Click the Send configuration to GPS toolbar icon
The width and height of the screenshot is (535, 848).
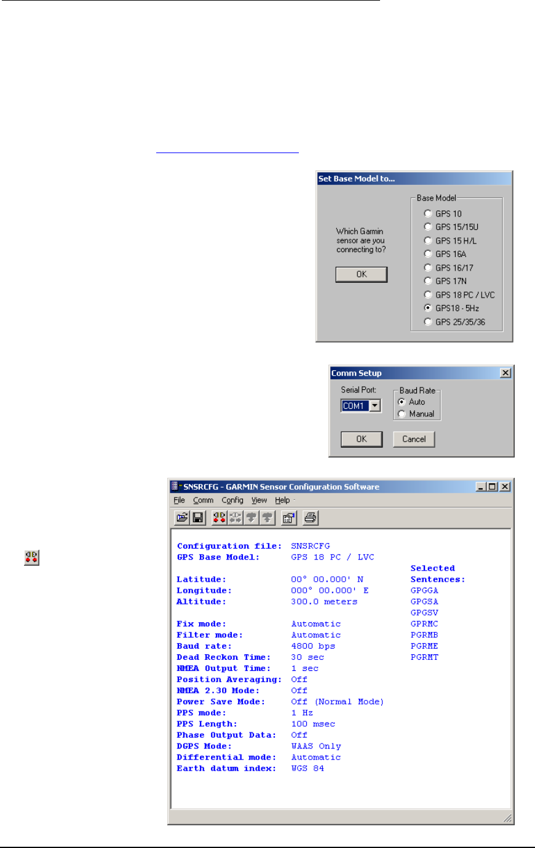tap(267, 518)
